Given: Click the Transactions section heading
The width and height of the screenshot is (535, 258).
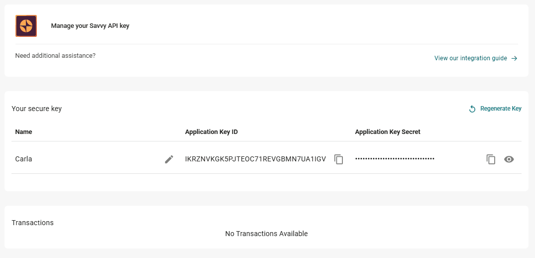Looking at the screenshot, I should click(x=33, y=223).
